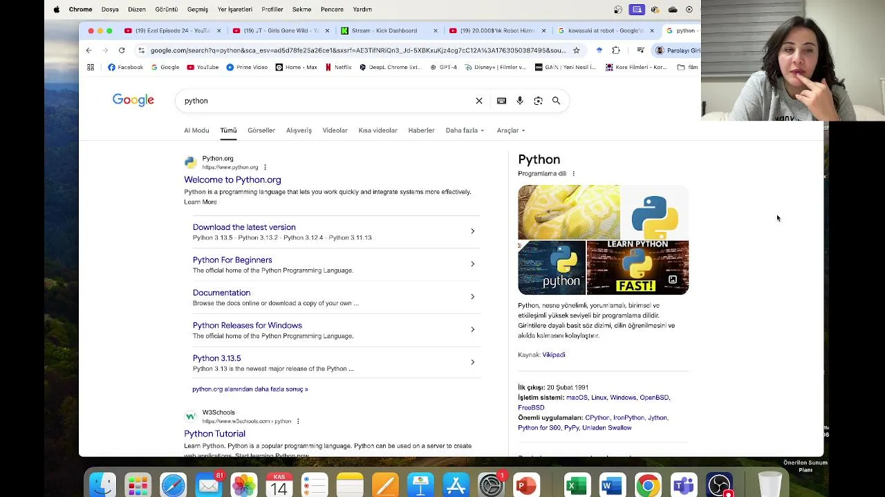Click the python search input field
Viewport: 885px width, 497px height.
(x=325, y=101)
